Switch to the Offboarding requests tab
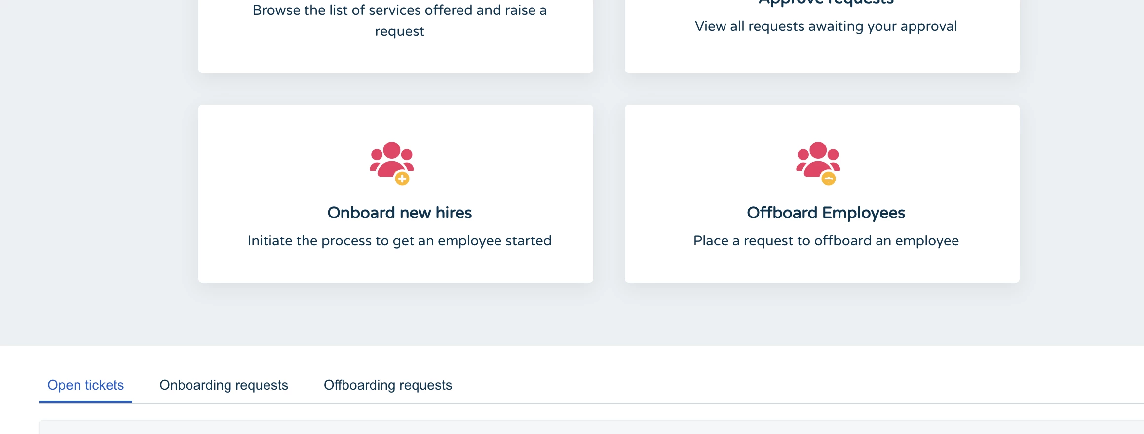The height and width of the screenshot is (434, 1144). 387,385
